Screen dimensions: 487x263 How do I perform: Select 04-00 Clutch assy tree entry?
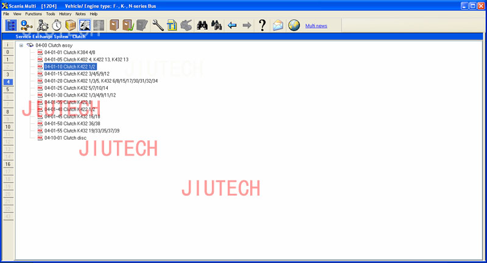pyautogui.click(x=54, y=45)
